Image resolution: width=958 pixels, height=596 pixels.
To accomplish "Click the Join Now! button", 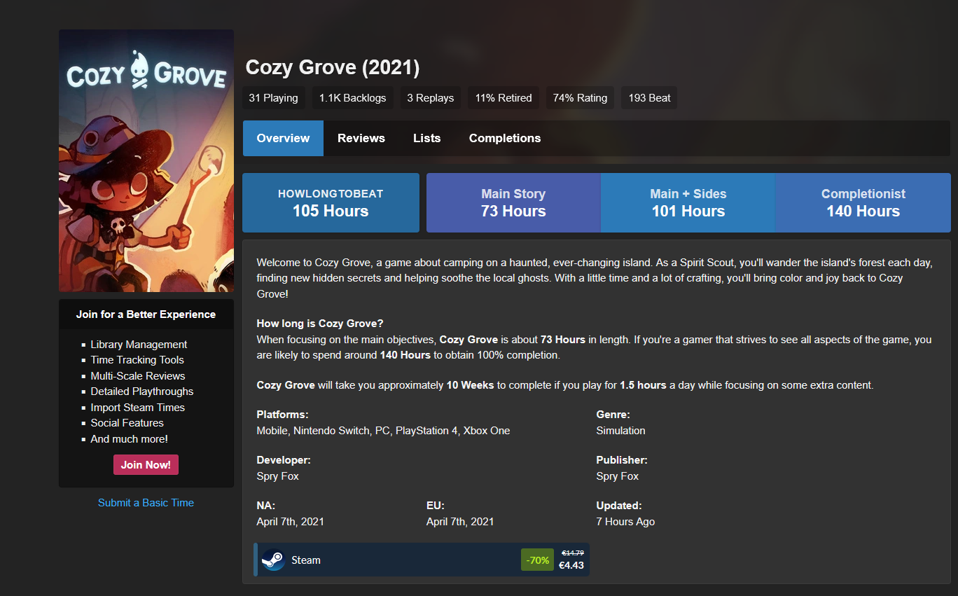I will (146, 465).
